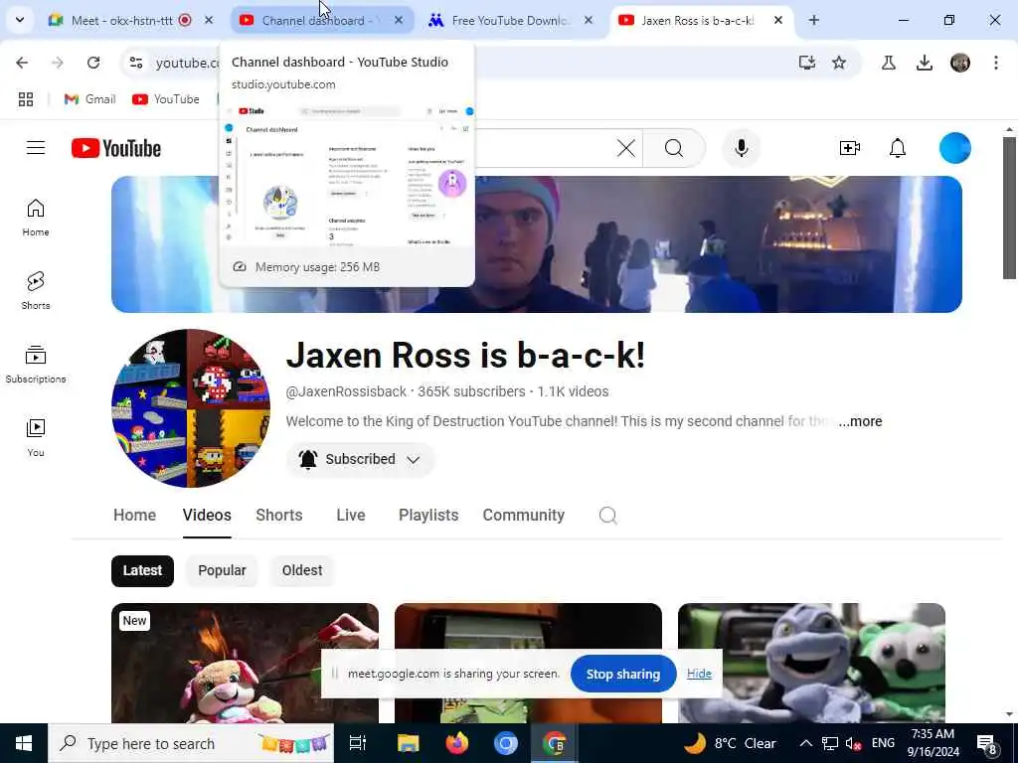The image size is (1018, 763).
Task: Open Chrome Labs flask icon
Action: (888, 63)
